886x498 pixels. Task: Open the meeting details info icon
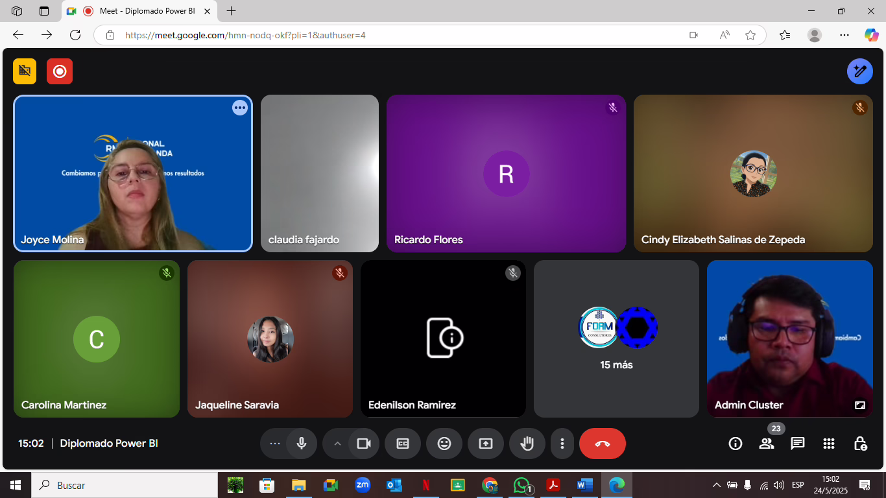pos(736,444)
